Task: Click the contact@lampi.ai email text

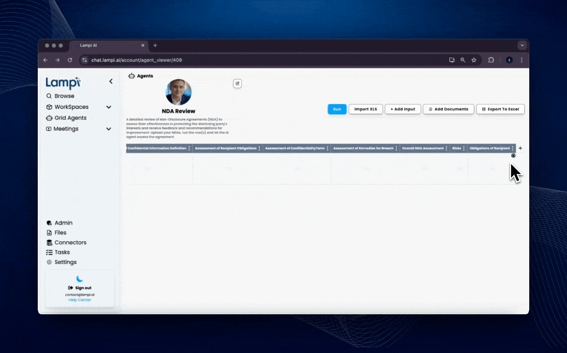Action: coord(79,295)
